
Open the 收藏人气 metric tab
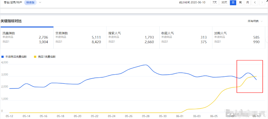click(x=186, y=38)
